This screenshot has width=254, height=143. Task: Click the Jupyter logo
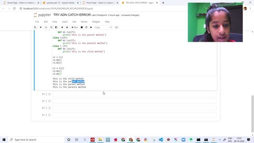42,15
